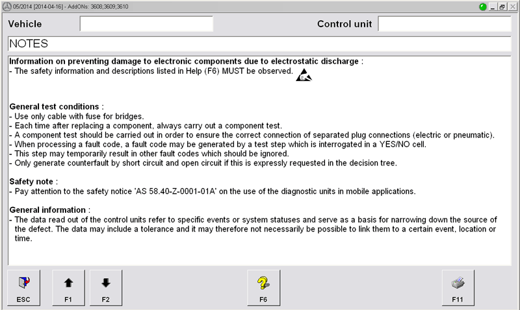Click the green status indicator in title bar
Screen dimensions: 520x310
point(482,6)
